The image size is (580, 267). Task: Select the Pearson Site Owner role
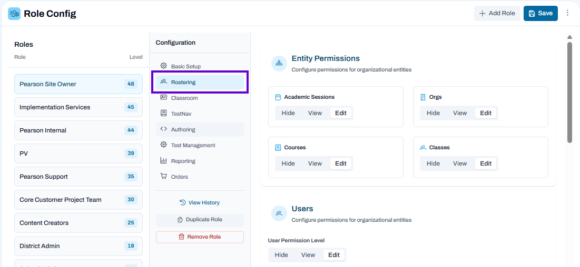pos(78,84)
